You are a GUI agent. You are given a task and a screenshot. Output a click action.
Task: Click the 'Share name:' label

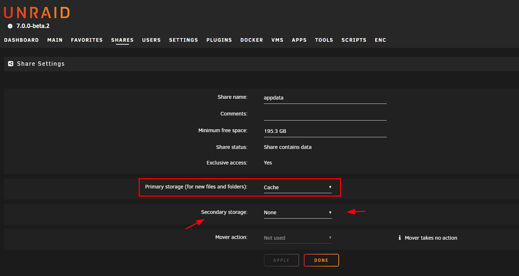pos(233,98)
